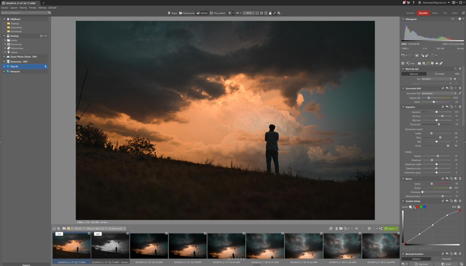Open the Crop tool in the Develop toolbar

[423, 63]
